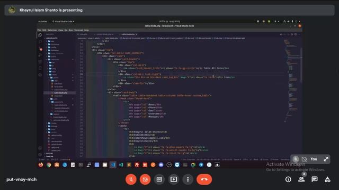Open FileZilla from the dock
This screenshot has width=339, height=190.
[137, 165]
